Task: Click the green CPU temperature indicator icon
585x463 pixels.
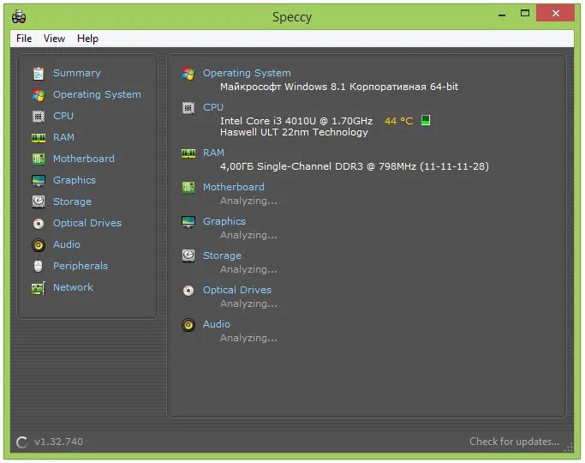Action: [426, 120]
